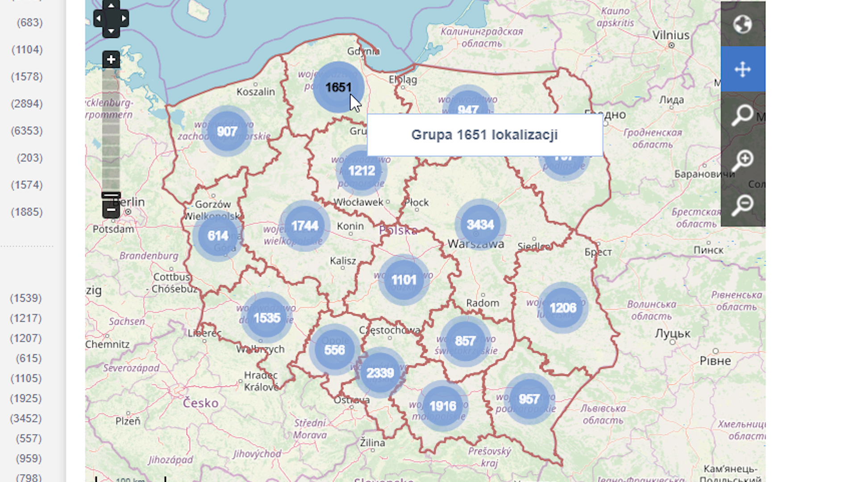857x482 pixels.
Task: Activate the pan (move) tool
Action: (x=743, y=69)
